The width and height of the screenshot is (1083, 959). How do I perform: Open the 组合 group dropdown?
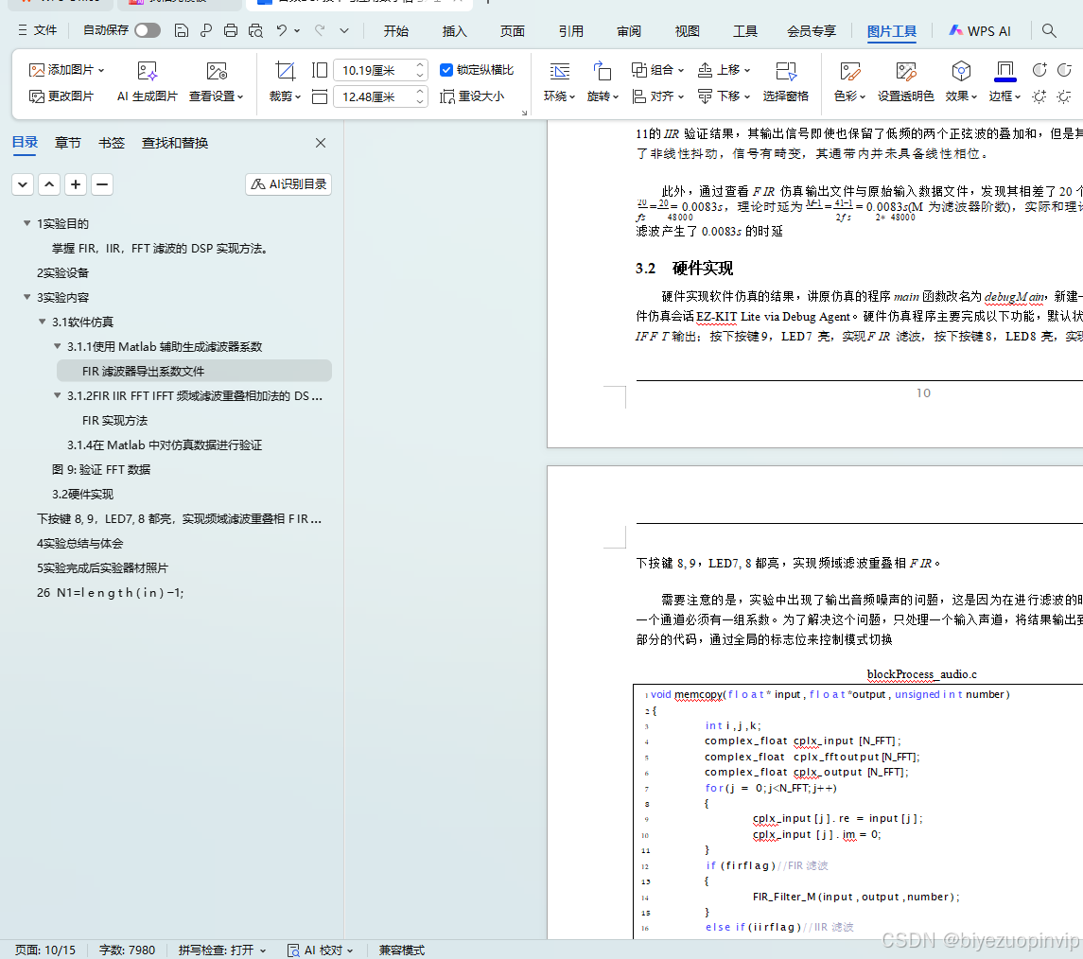pos(657,70)
